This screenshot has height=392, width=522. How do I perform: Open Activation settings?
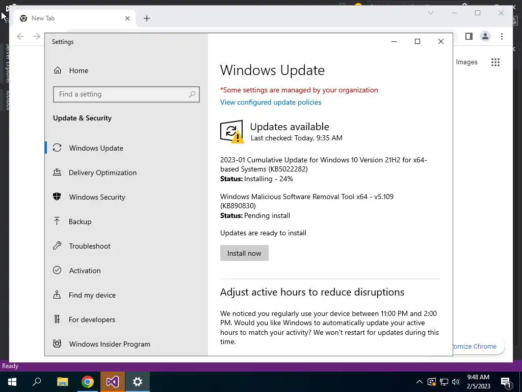(x=85, y=271)
